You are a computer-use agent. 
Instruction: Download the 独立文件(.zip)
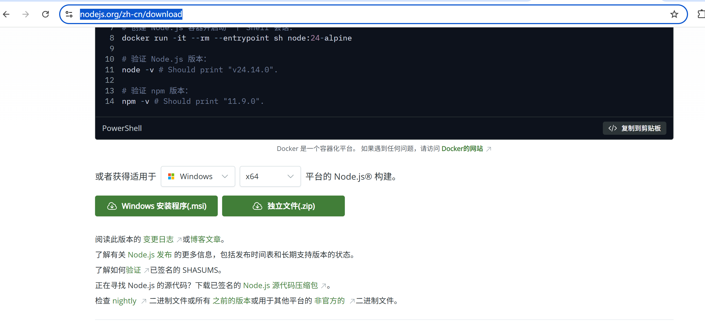tap(283, 206)
